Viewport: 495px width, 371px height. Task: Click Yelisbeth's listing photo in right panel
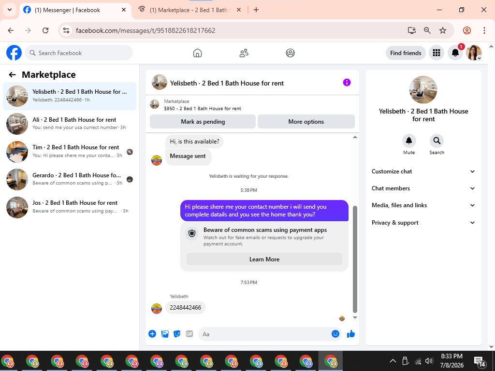423,90
